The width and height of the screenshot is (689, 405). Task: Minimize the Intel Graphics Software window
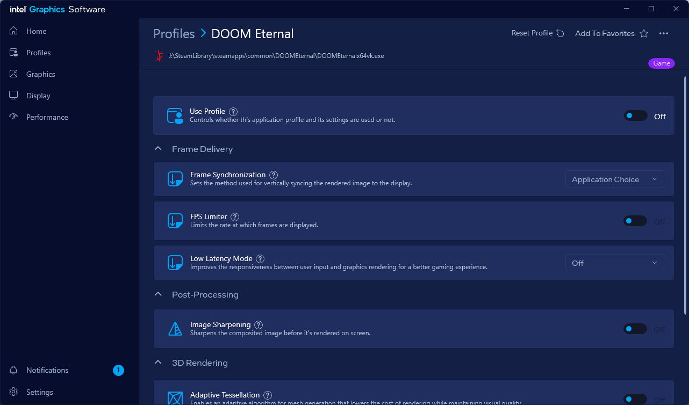(627, 9)
